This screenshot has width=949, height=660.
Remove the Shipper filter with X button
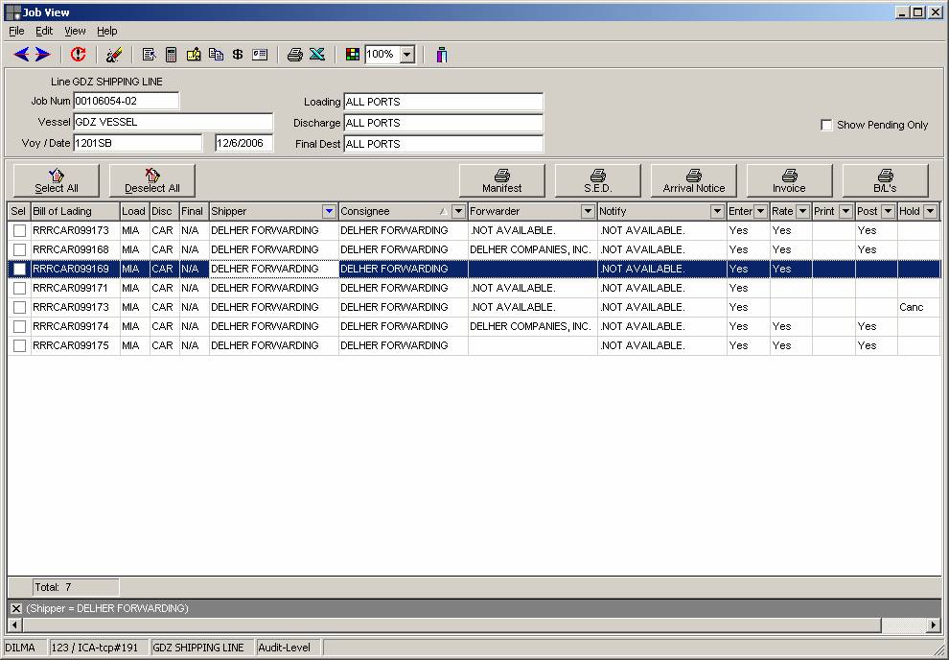coord(15,608)
